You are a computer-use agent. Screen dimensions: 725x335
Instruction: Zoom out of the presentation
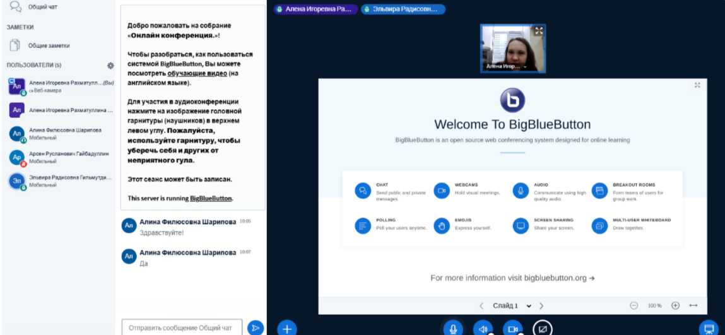(x=634, y=305)
